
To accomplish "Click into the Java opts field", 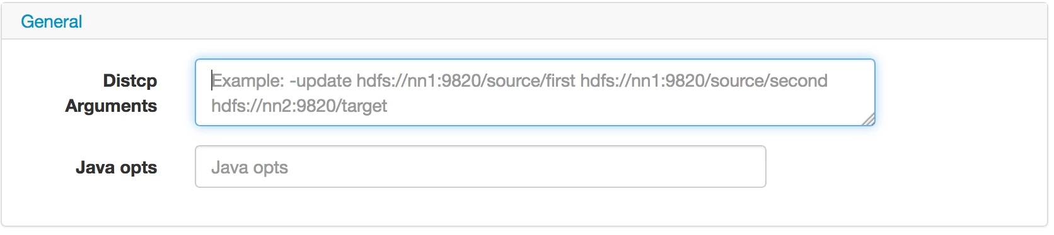I will [480, 167].
